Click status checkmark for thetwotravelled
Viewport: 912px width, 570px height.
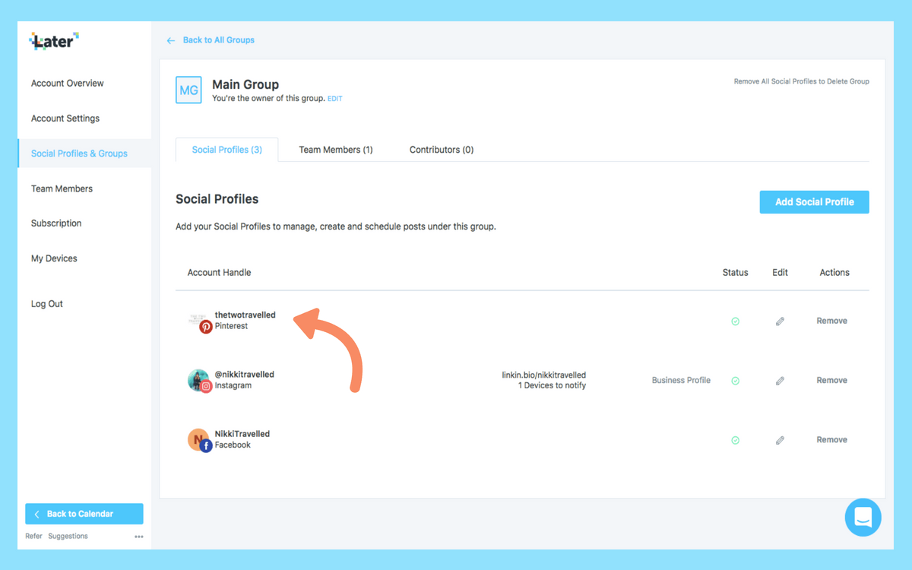[735, 321]
